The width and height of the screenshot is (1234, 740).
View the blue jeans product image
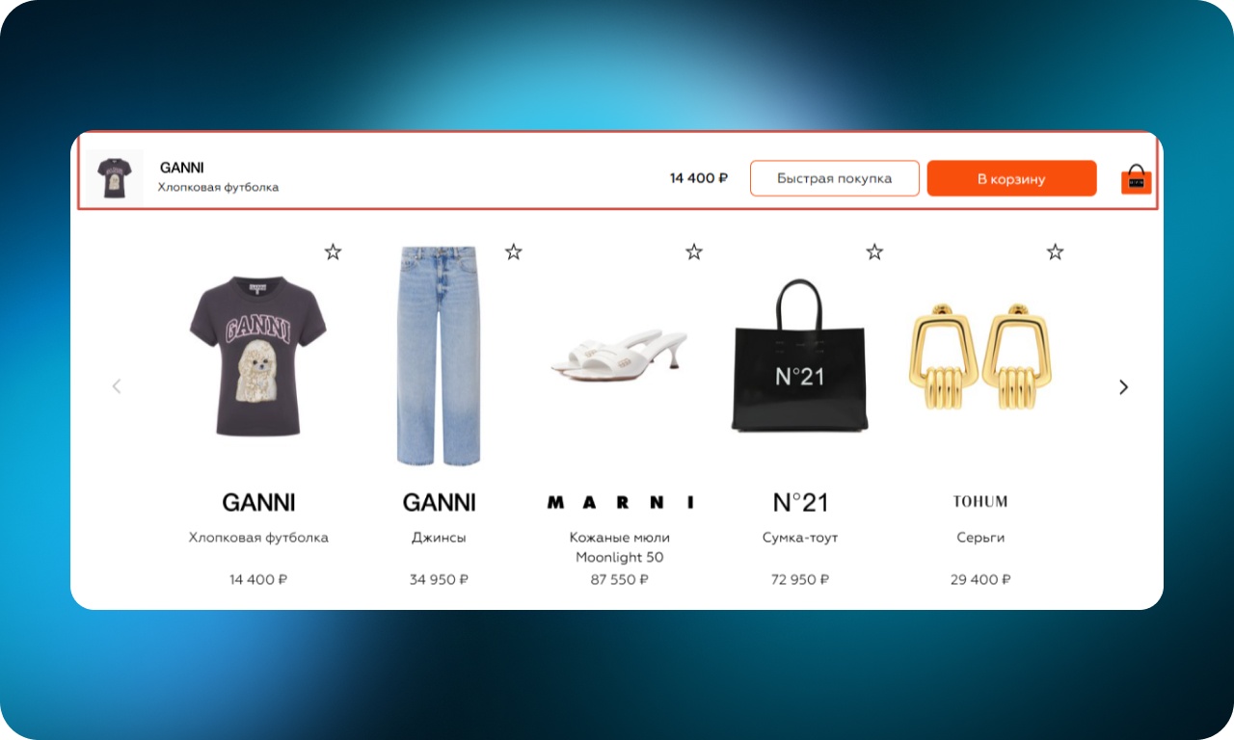coord(439,356)
